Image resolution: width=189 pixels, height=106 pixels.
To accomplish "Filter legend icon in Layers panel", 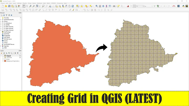I will tap(9, 53).
